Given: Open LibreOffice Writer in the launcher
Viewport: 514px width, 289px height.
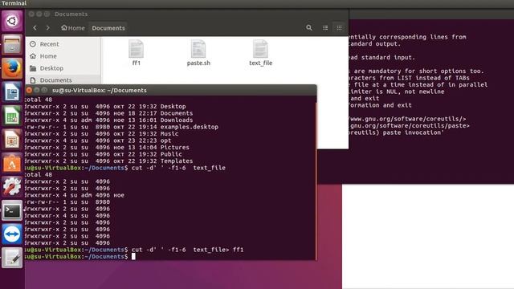Looking at the screenshot, I should point(12,92).
